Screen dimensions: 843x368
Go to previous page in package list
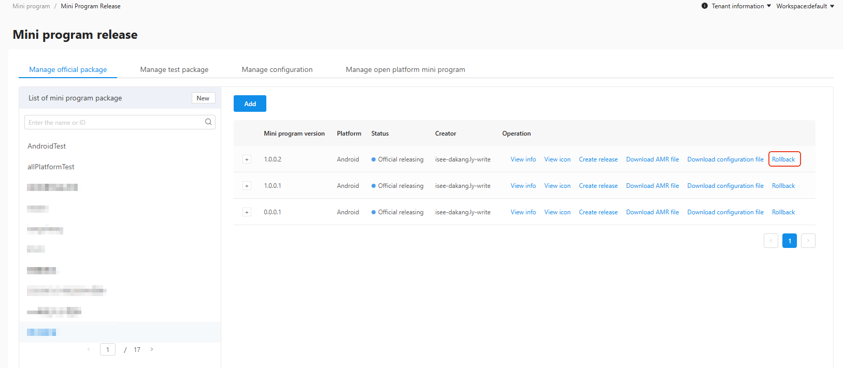89,349
